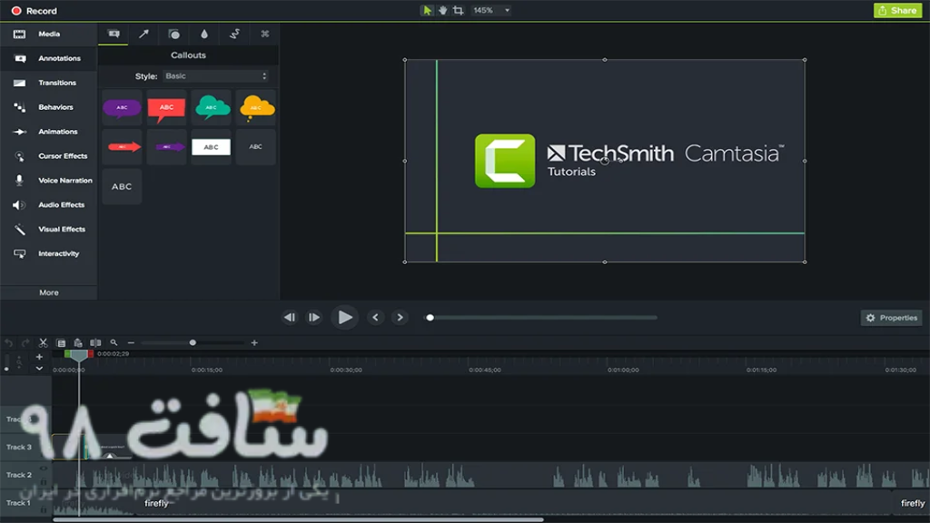Open the Cursor Effects panel
The image size is (930, 523).
click(x=49, y=156)
